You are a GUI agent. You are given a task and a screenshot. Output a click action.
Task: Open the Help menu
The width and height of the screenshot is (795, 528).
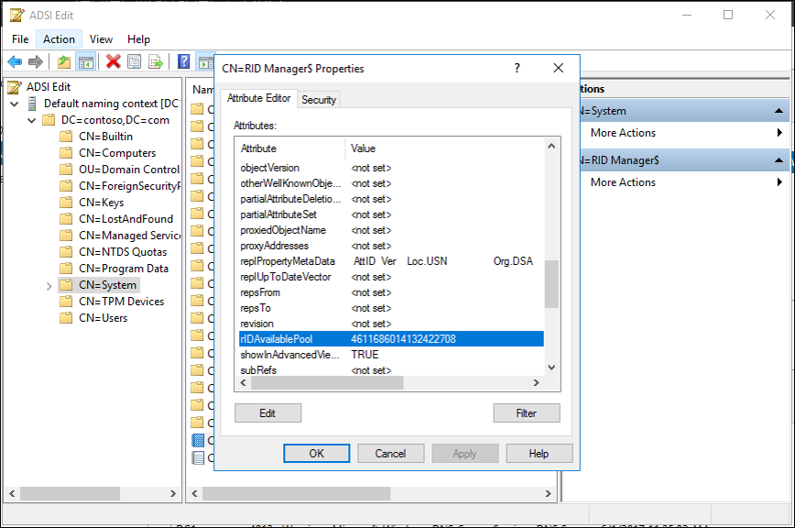click(x=138, y=39)
